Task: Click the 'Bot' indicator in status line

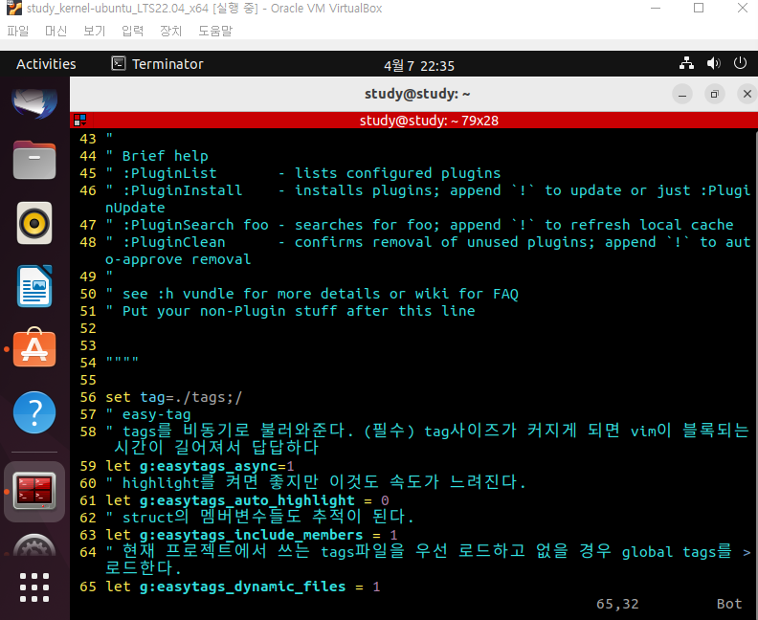Action: [x=729, y=604]
